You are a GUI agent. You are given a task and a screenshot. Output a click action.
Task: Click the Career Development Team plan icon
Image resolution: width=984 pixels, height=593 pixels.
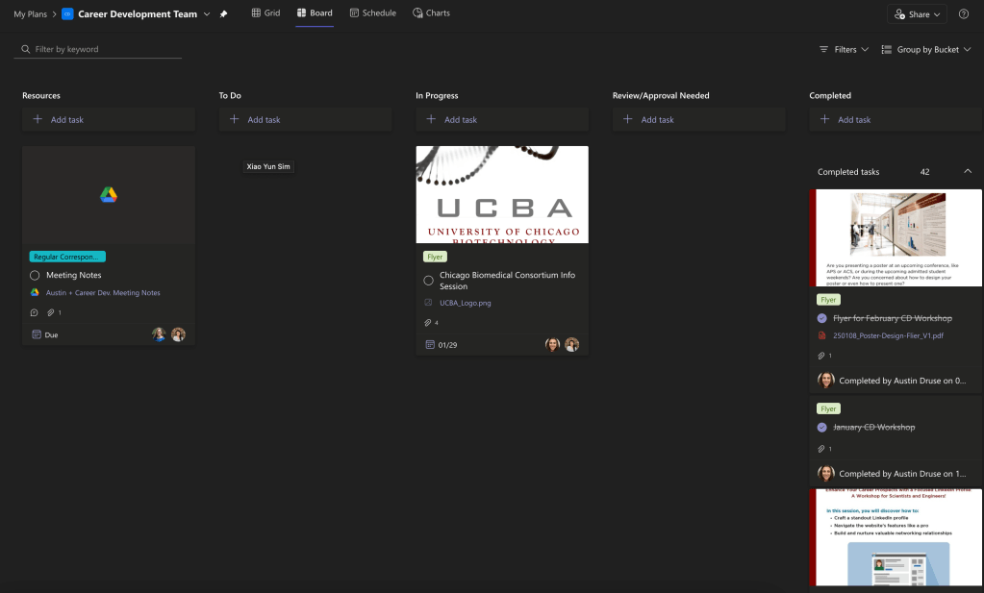68,14
